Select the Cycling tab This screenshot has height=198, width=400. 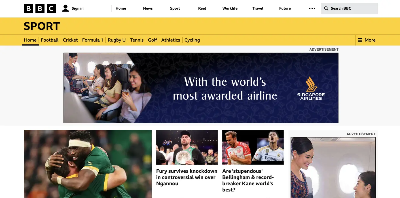pyautogui.click(x=192, y=40)
